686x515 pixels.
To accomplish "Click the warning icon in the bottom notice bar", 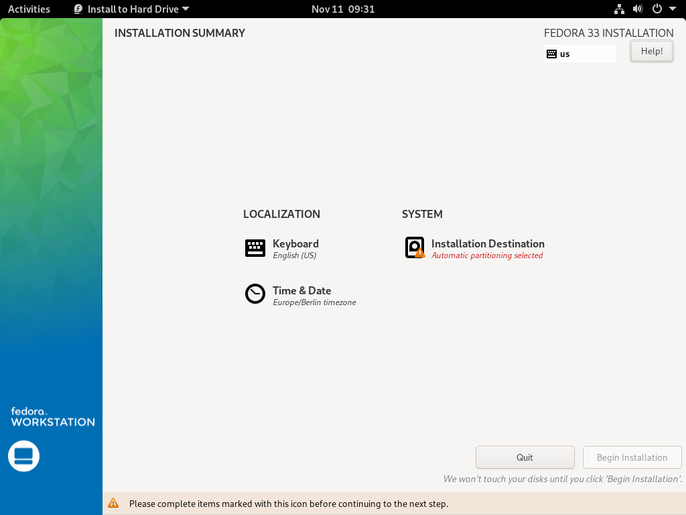I will (x=113, y=503).
